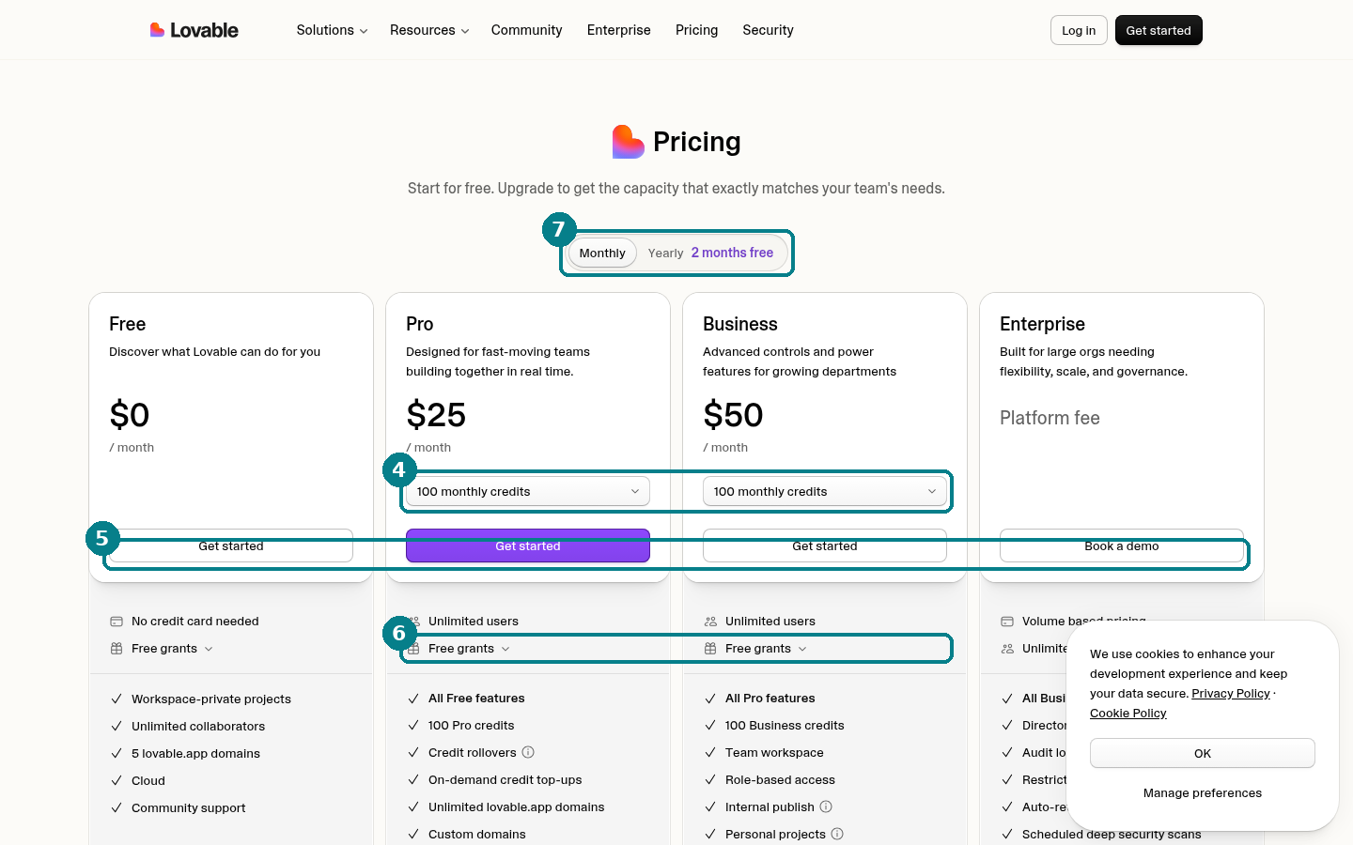
Task: Open Business plan monthly credits dropdown
Action: (x=825, y=491)
